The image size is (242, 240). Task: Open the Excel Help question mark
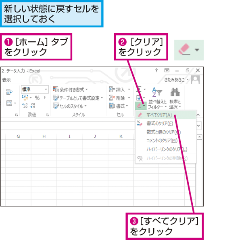(156, 70)
